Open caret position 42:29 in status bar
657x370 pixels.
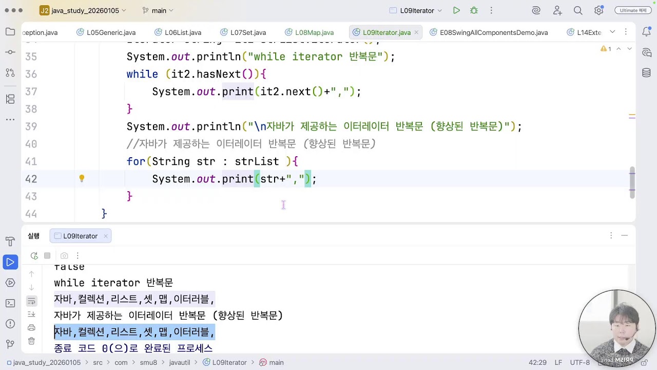[537, 362]
